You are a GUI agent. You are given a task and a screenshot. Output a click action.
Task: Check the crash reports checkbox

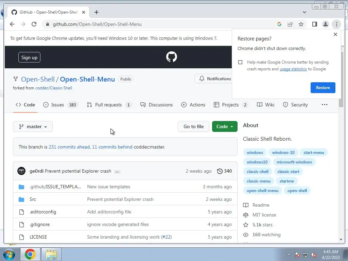[240, 62]
